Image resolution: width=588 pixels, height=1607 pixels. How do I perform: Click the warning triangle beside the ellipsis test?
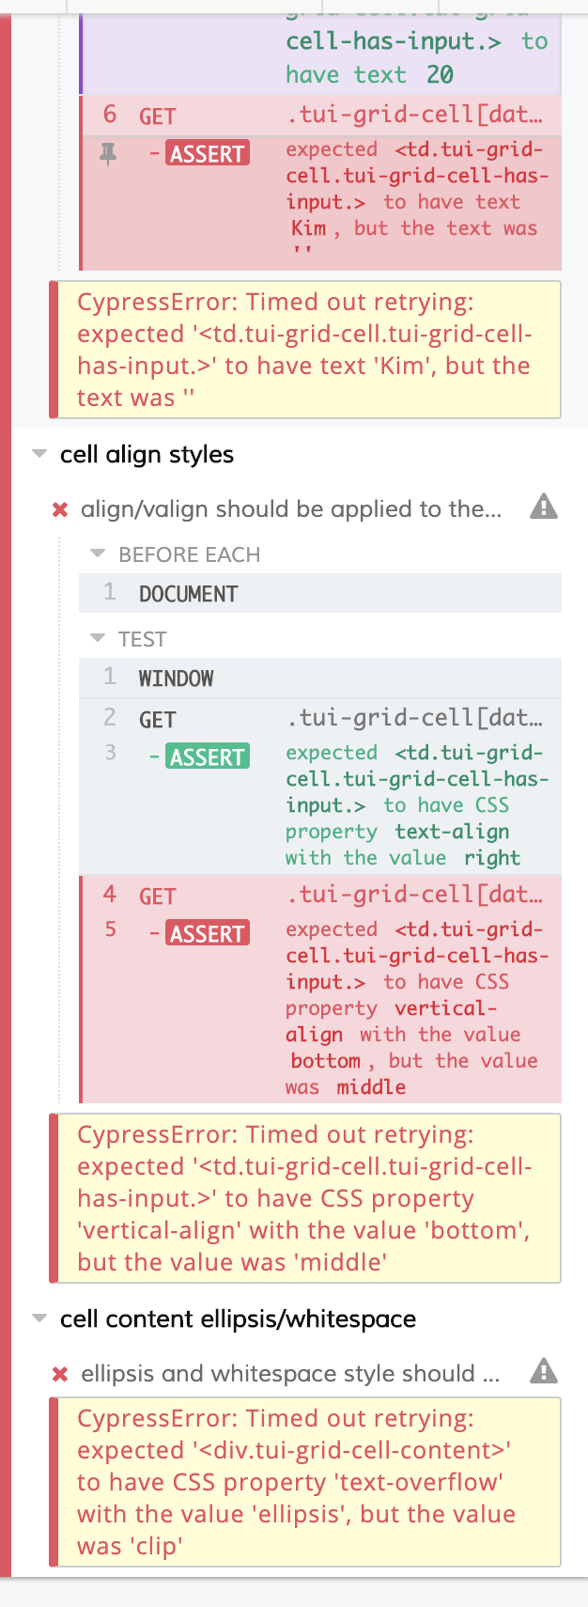click(544, 1373)
